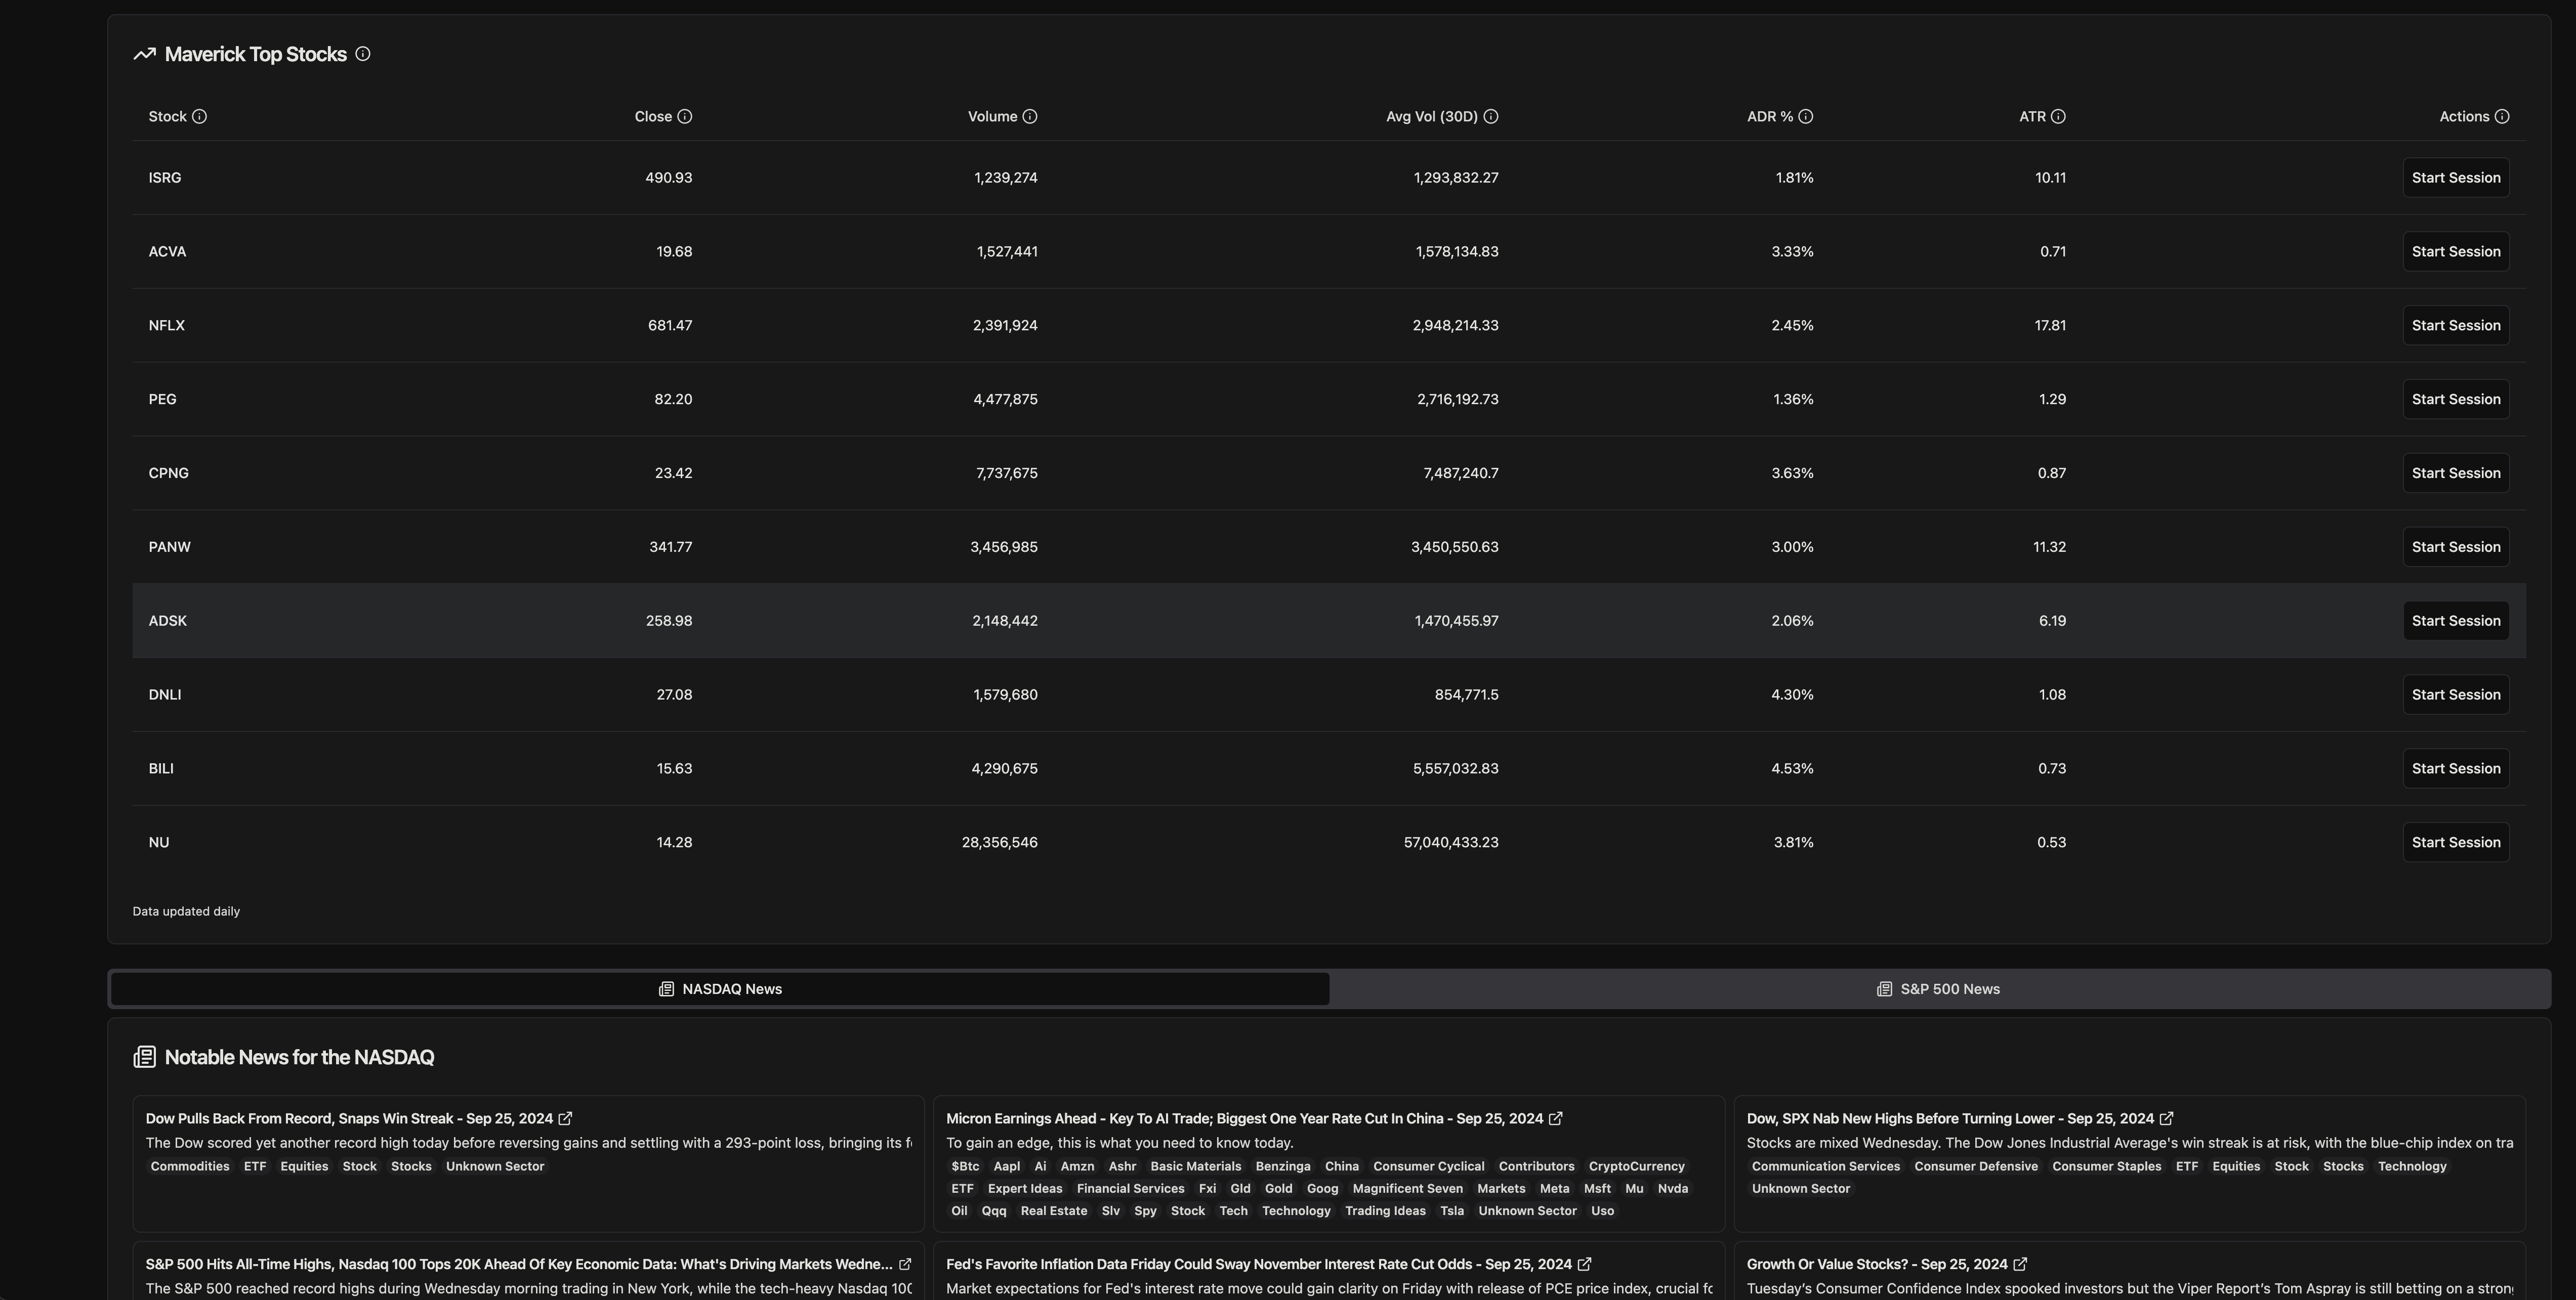Click the PANW ticker row
This screenshot has width=2576, height=1300.
(x=170, y=547)
